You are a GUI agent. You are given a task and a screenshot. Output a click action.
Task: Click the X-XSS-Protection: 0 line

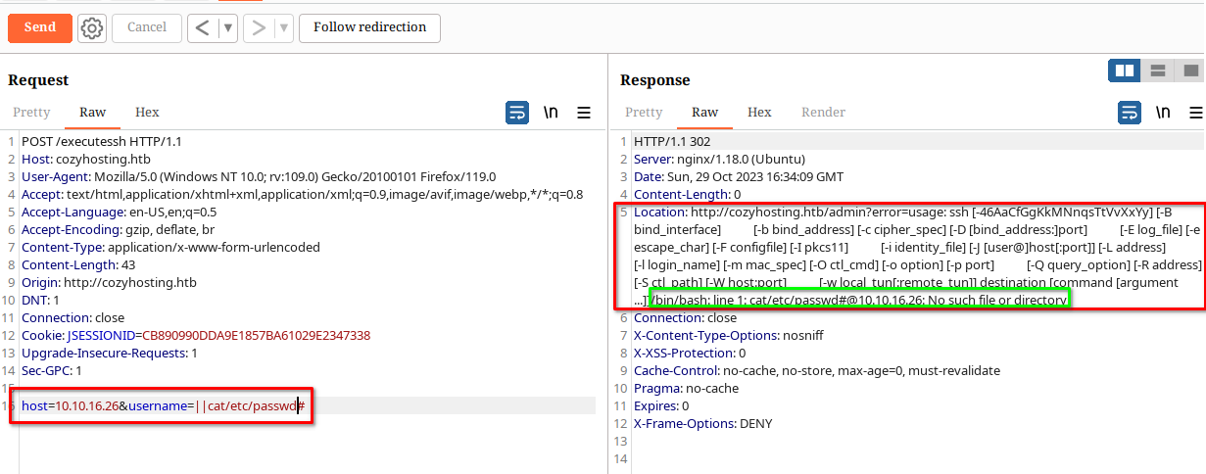(690, 353)
